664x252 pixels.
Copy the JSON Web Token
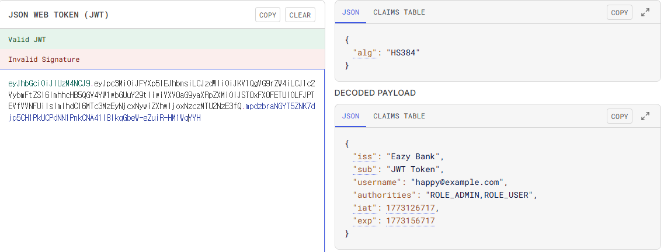pyautogui.click(x=267, y=15)
